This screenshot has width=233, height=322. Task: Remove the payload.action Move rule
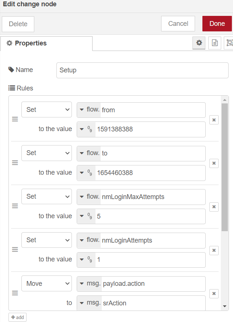pyautogui.click(x=214, y=294)
